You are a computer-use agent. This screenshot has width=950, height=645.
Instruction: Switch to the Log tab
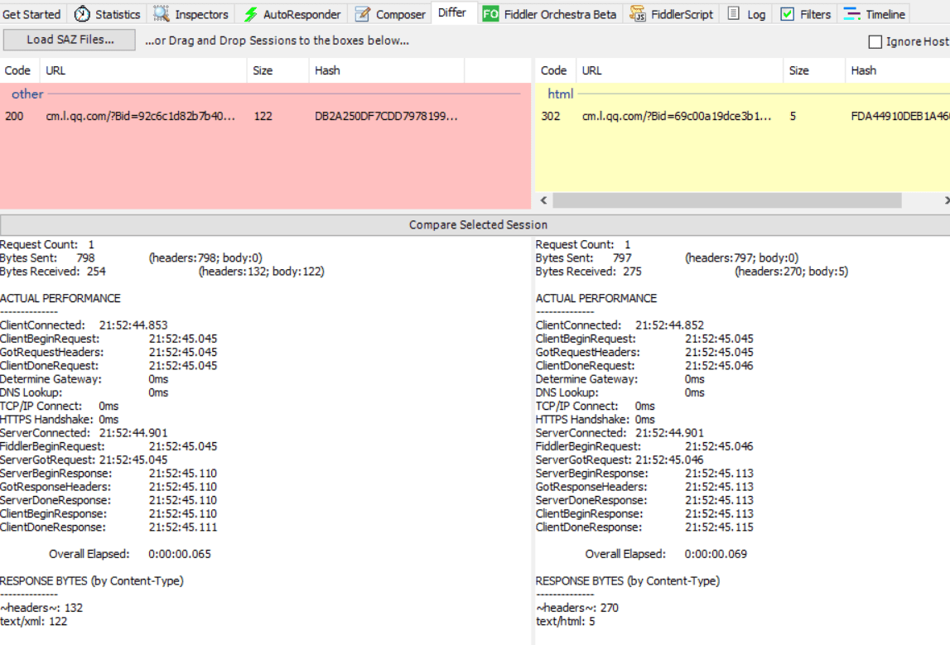point(746,14)
